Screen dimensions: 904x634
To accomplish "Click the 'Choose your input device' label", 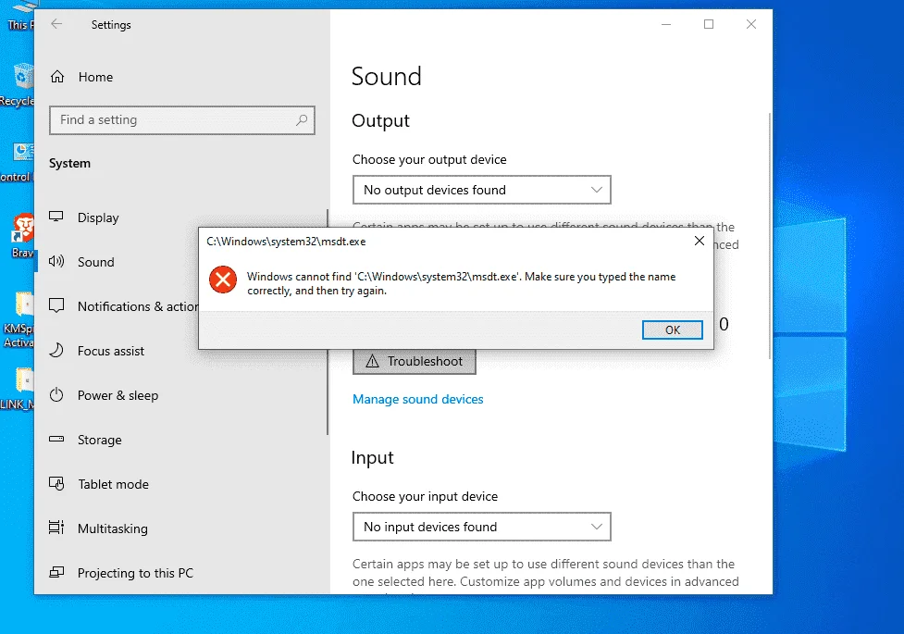I will pyautogui.click(x=425, y=496).
